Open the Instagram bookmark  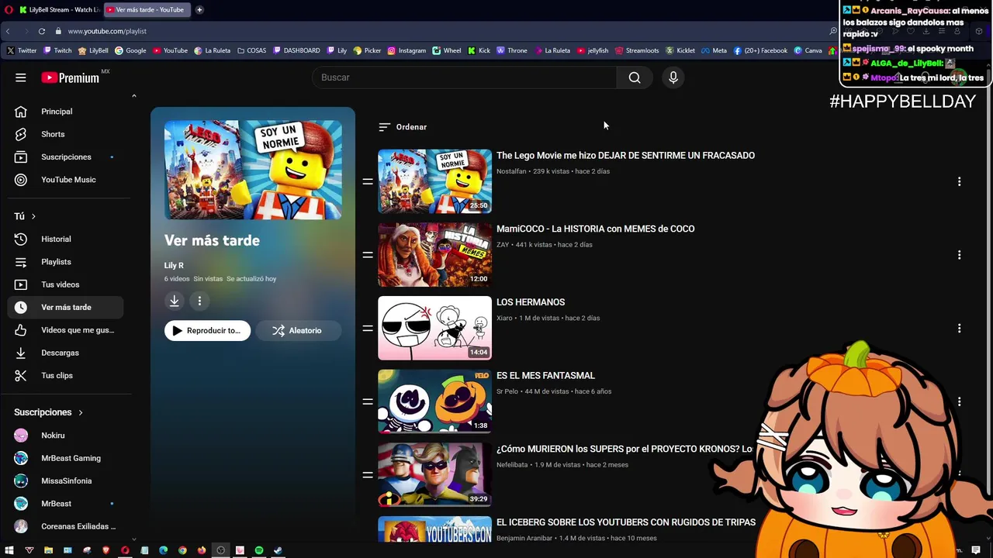click(x=407, y=50)
